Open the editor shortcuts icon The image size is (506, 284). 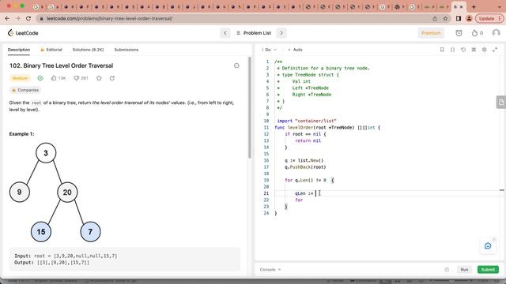pos(474,50)
